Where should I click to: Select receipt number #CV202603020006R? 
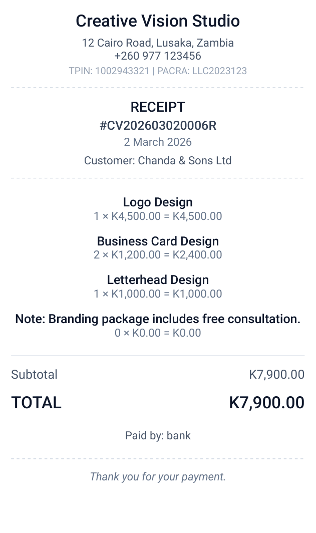[x=158, y=125]
